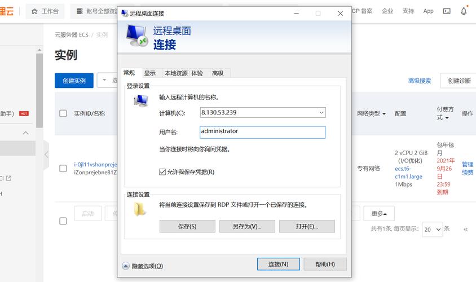Open the filter dropdown beside 创建实例

coord(107,80)
